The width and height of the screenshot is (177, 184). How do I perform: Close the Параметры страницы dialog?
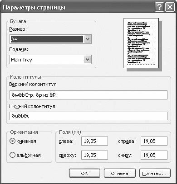coord(170,7)
